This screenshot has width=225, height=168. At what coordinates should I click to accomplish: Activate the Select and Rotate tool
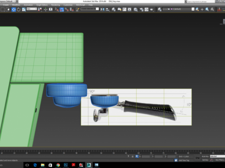tap(19, 10)
